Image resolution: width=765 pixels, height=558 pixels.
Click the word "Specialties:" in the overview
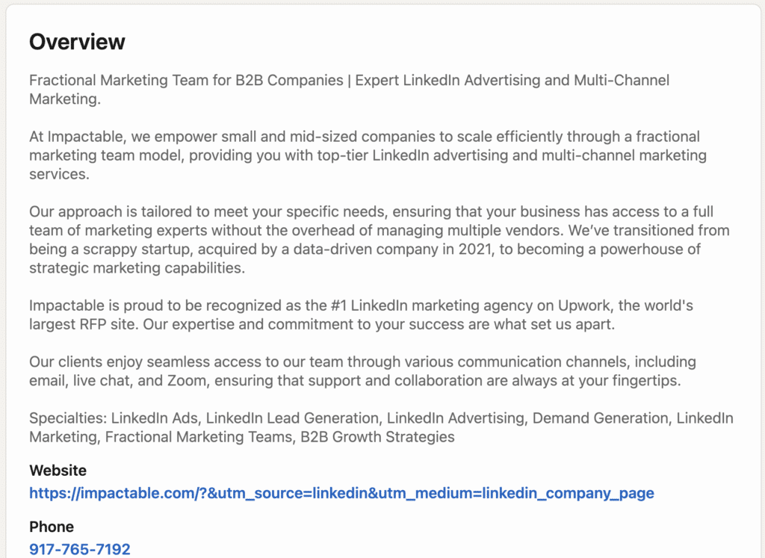coord(65,418)
